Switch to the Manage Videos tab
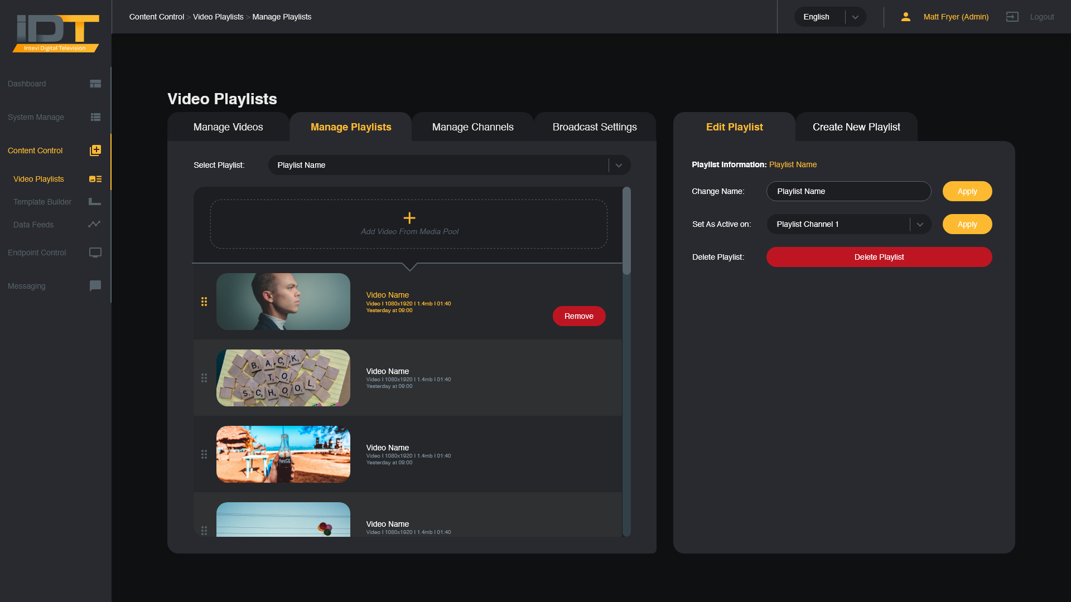 [228, 127]
